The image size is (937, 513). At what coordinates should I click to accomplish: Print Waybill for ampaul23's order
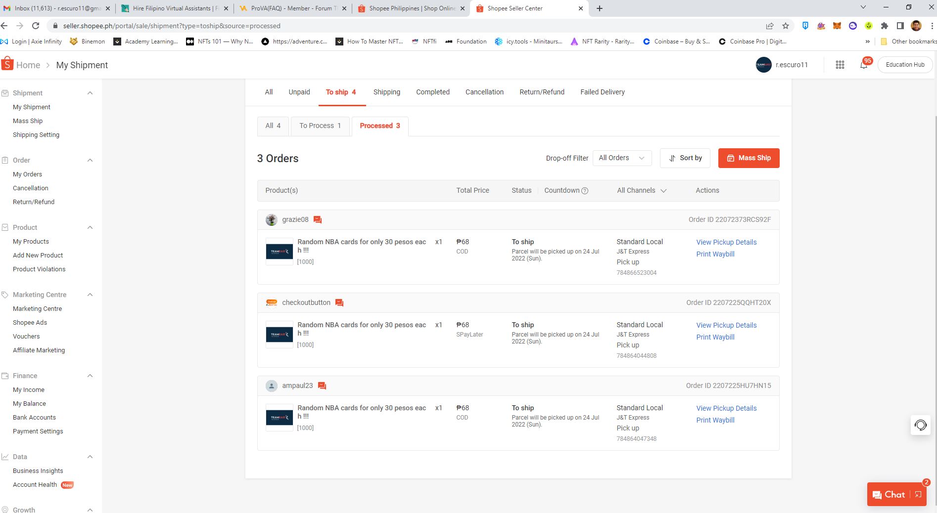click(715, 420)
